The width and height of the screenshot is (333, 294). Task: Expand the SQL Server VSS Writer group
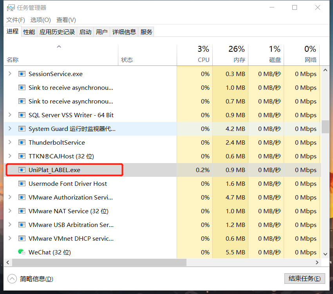click(x=10, y=115)
